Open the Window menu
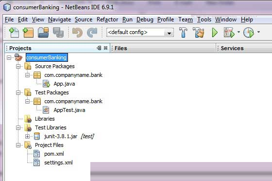Viewport: 272px width, 181px height. [226, 19]
